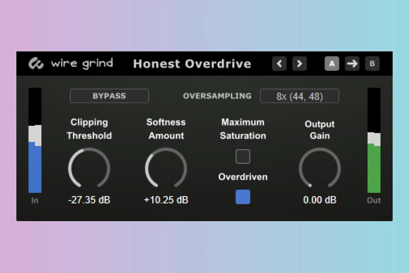
Task: Go to next preset with right chevron
Action: pos(299,64)
